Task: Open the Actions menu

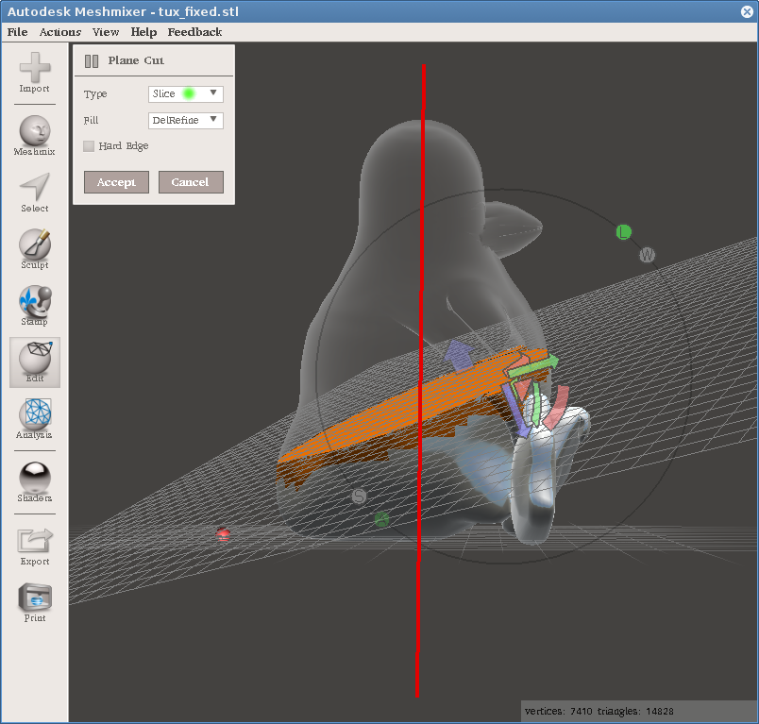Action: (60, 32)
